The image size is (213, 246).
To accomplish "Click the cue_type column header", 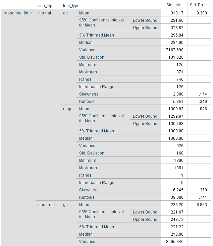I will [46, 6].
